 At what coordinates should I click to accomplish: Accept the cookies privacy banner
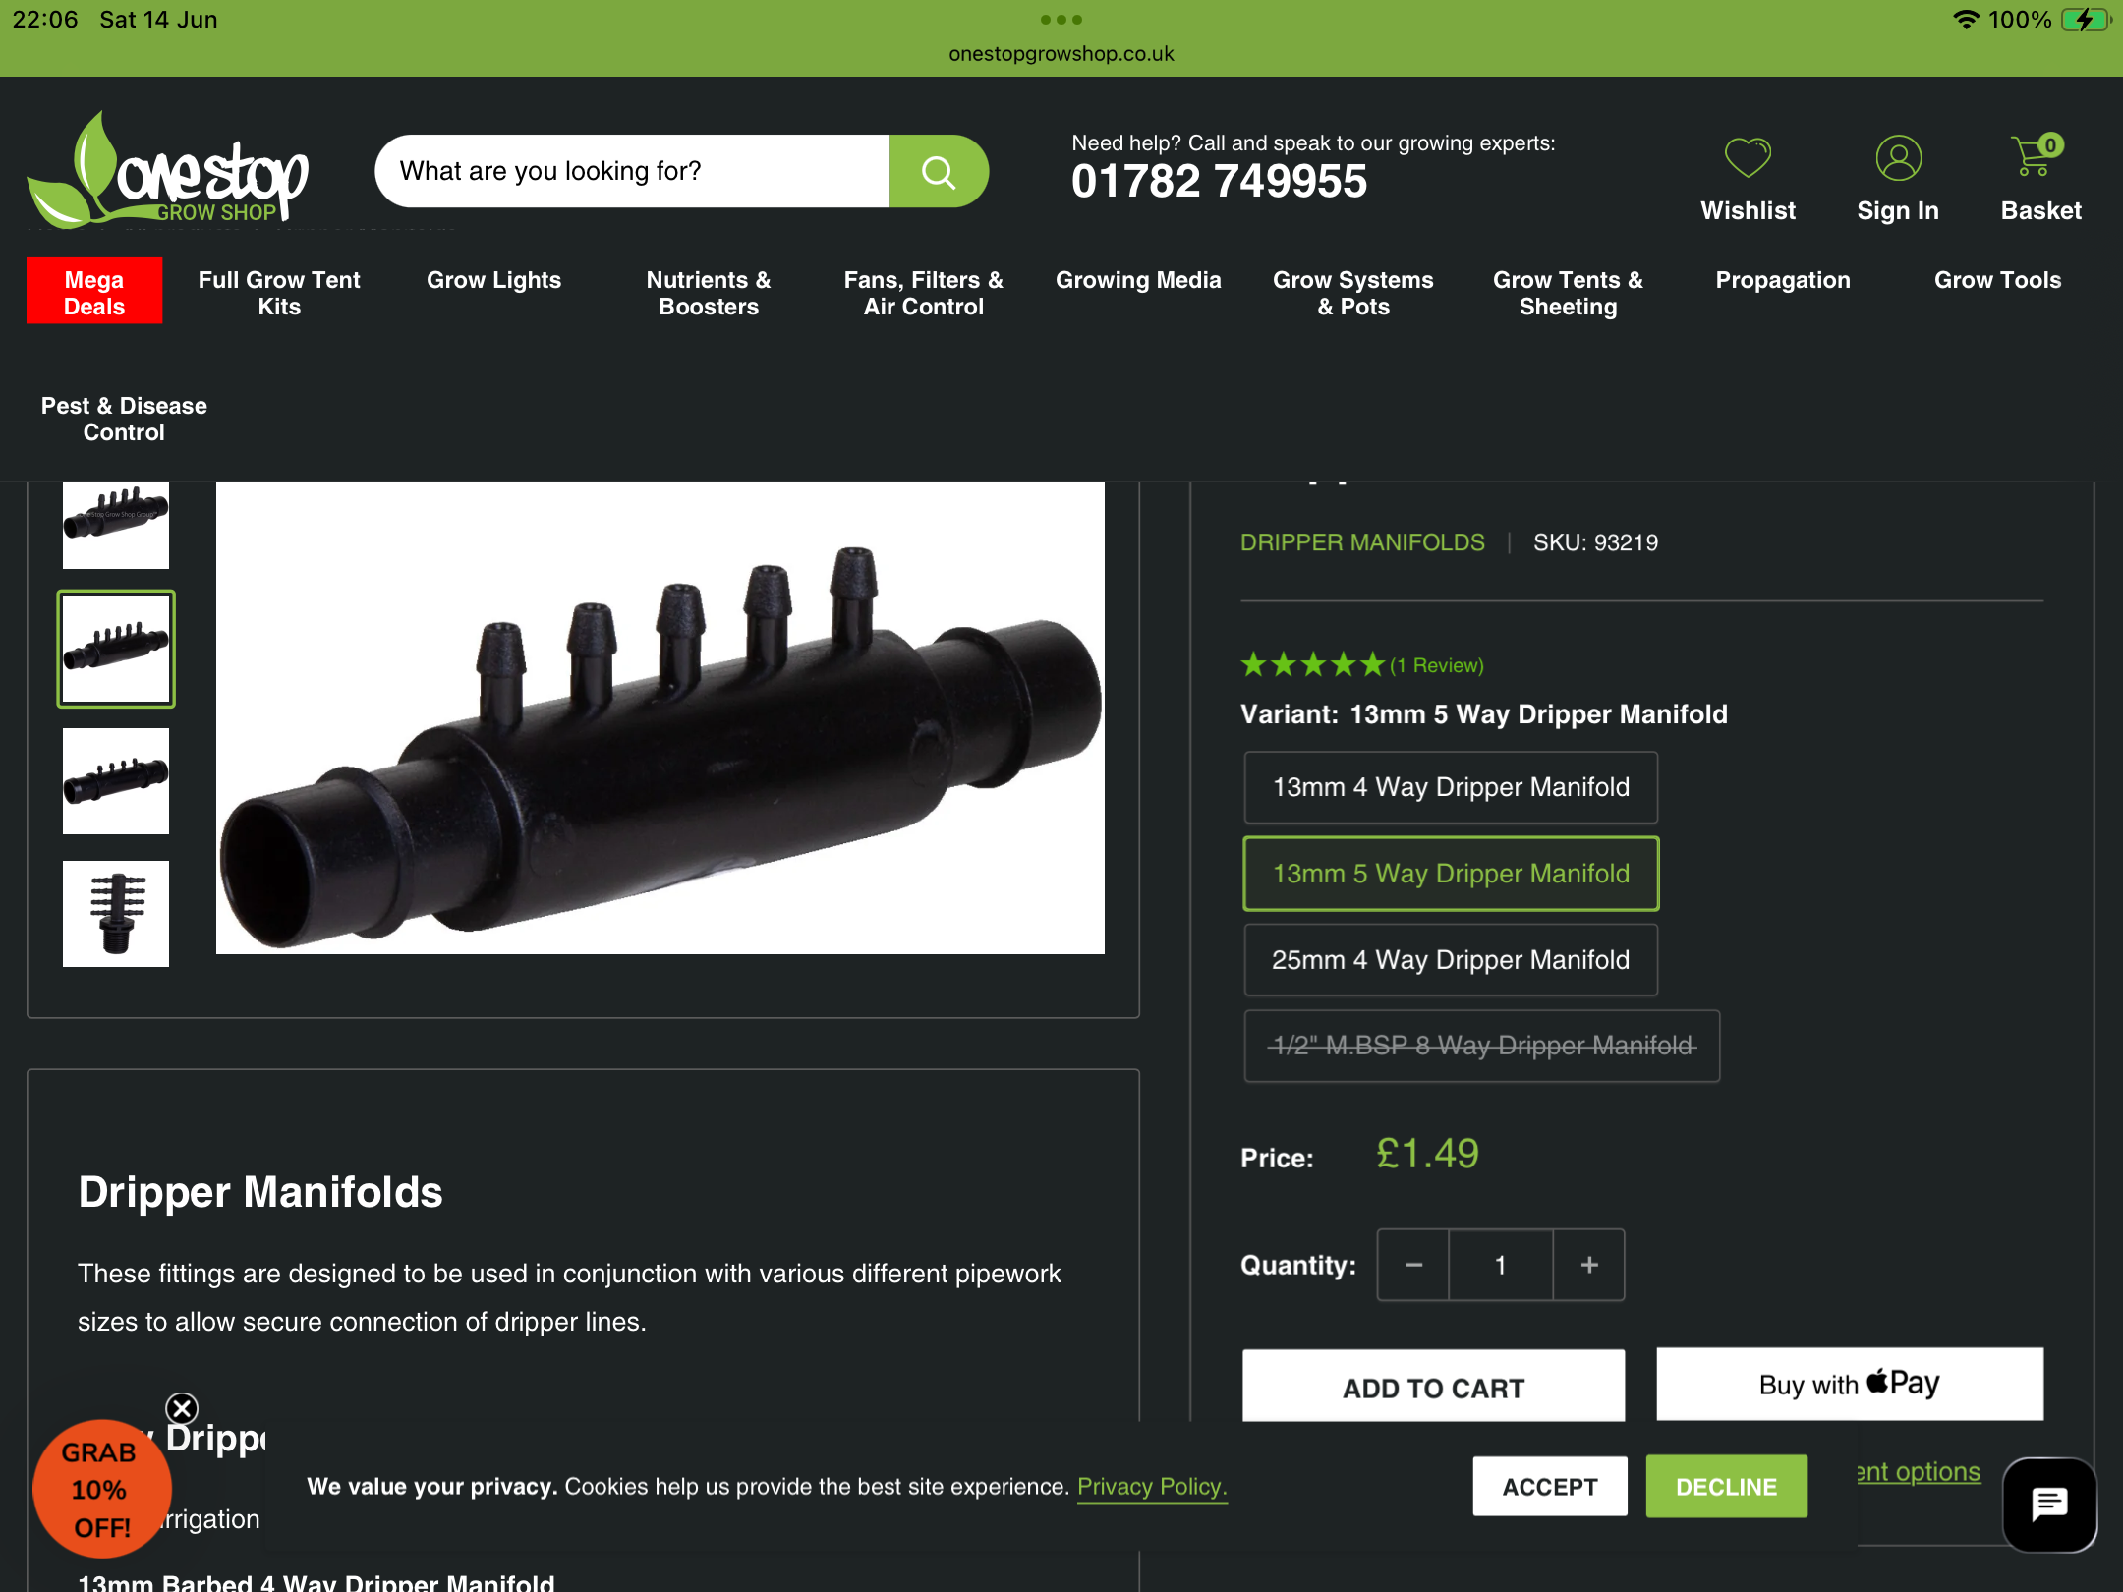(1550, 1486)
